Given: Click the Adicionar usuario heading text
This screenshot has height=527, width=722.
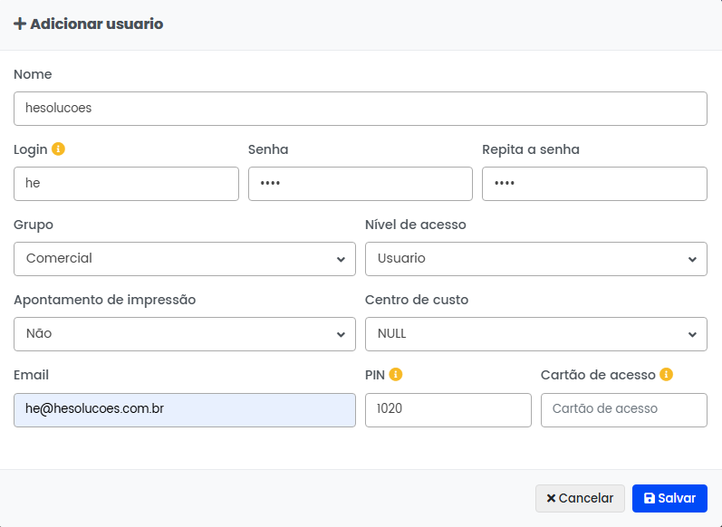Looking at the screenshot, I should (96, 24).
